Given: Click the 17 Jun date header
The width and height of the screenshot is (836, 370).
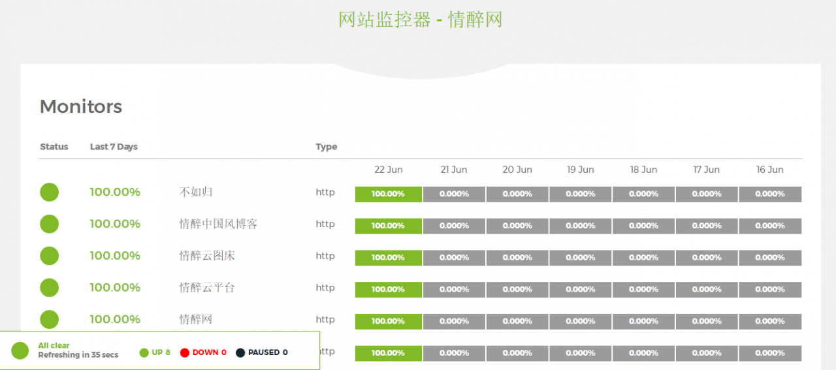Looking at the screenshot, I should 707,170.
